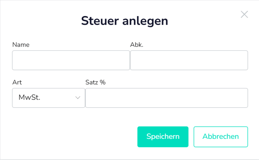Select the MwSt. value text in Art
This screenshot has height=160, width=259.
(x=30, y=98)
